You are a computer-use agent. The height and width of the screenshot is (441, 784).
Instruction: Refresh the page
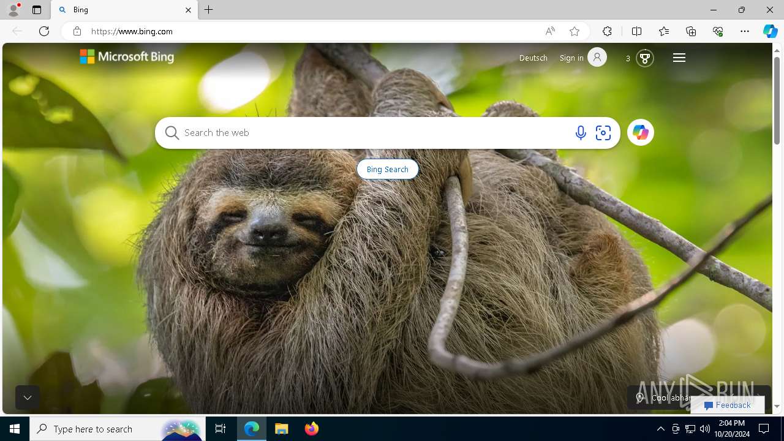pyautogui.click(x=44, y=31)
